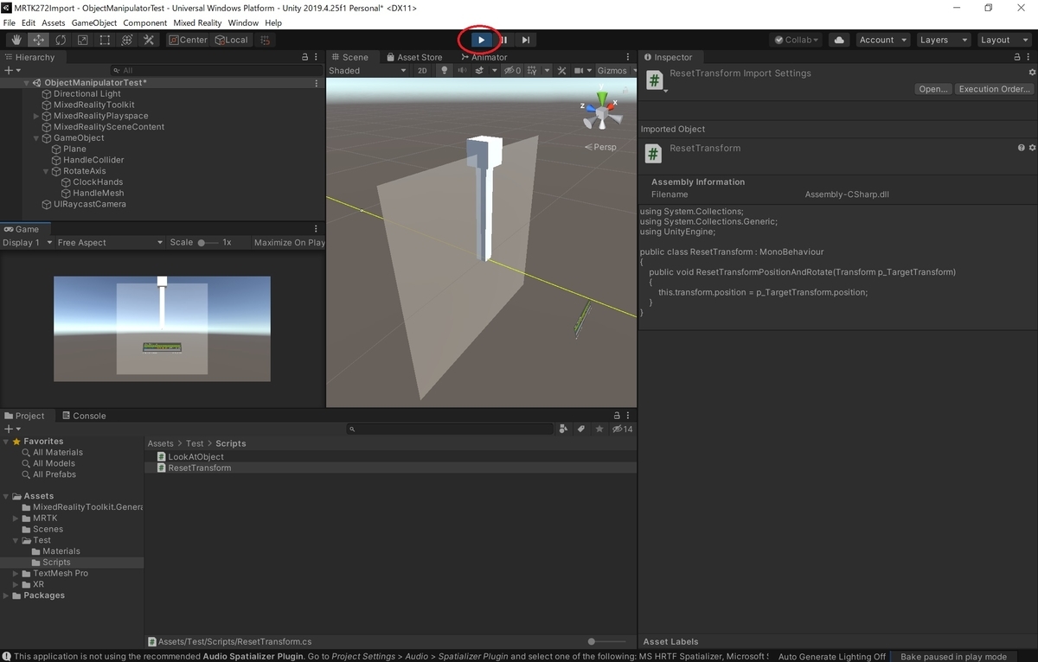The width and height of the screenshot is (1038, 662).
Task: Expand MRTK folder in Project
Action: coord(16,519)
